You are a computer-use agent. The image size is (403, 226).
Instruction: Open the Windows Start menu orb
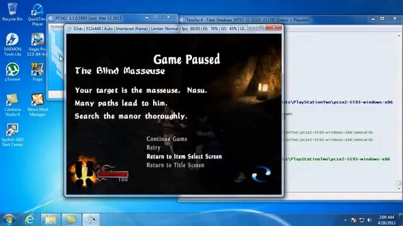click(8, 220)
